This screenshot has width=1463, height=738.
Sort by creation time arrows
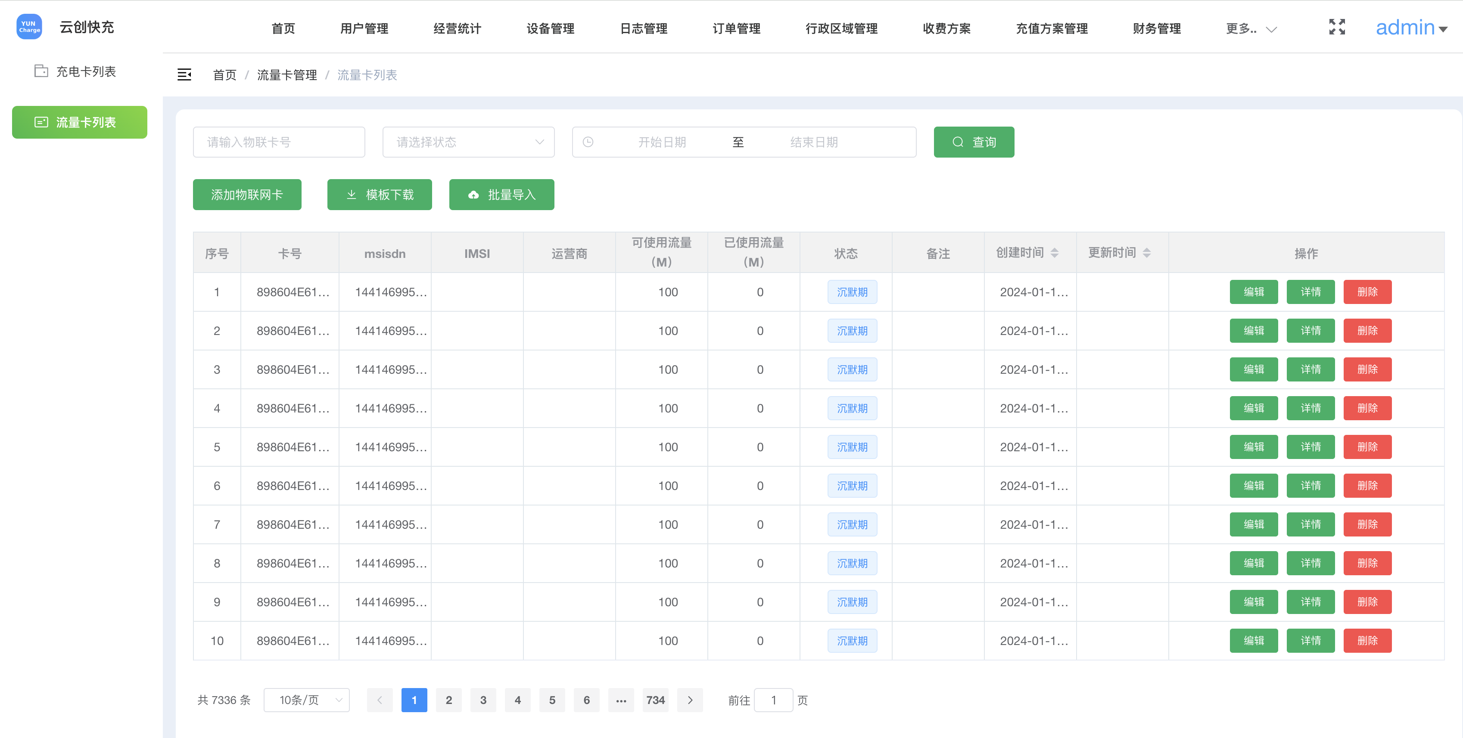[x=1054, y=253]
